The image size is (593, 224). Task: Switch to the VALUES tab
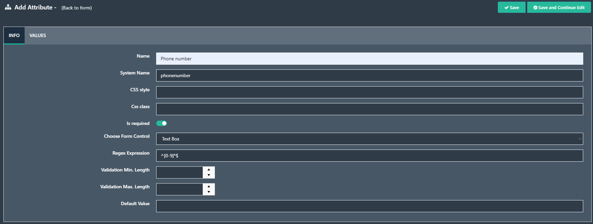38,35
